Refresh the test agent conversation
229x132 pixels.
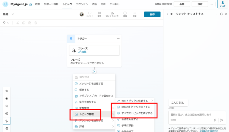click(x=221, y=14)
